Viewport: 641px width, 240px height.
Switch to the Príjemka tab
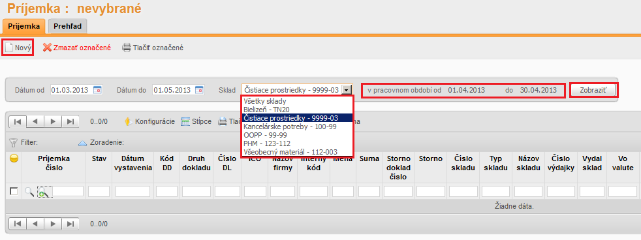coord(24,26)
